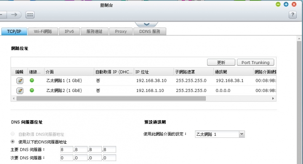This screenshot has height=164, width=303.
Task: Select the use-following-DNS-server radio button
Action: pyautogui.click(x=13, y=142)
